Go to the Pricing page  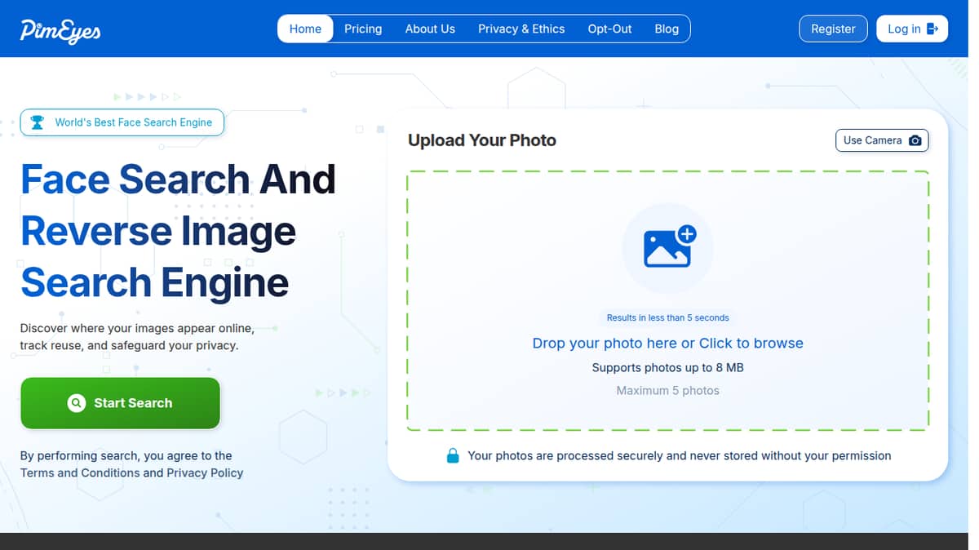[x=363, y=29]
